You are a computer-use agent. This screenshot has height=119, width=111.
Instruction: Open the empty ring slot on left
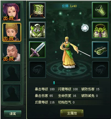coord(37,69)
